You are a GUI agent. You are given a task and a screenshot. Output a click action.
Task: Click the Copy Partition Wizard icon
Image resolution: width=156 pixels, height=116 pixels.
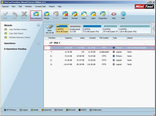[x=6, y=29]
